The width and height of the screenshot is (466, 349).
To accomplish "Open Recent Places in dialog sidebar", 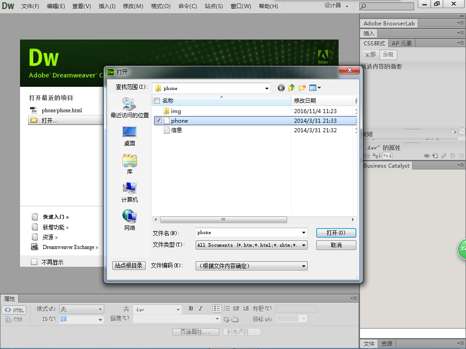I will [130, 107].
